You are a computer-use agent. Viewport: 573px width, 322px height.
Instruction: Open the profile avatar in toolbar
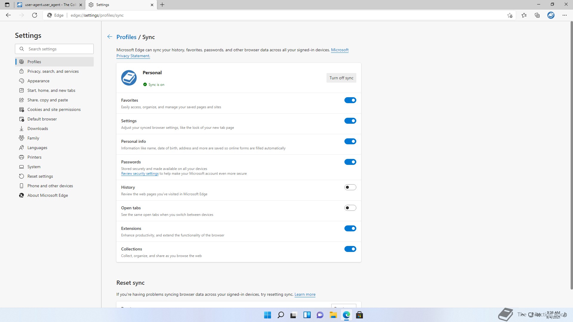tap(551, 15)
